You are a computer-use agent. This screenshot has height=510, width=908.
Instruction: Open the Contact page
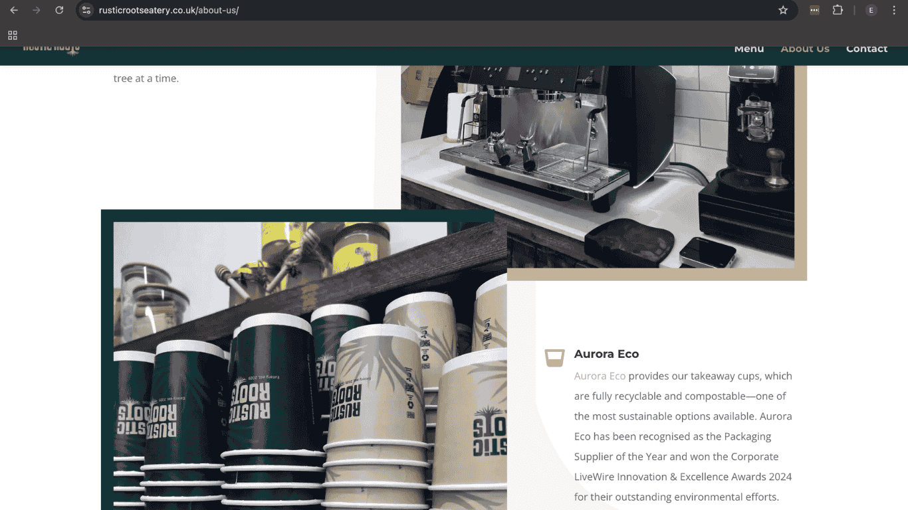pyautogui.click(x=866, y=48)
